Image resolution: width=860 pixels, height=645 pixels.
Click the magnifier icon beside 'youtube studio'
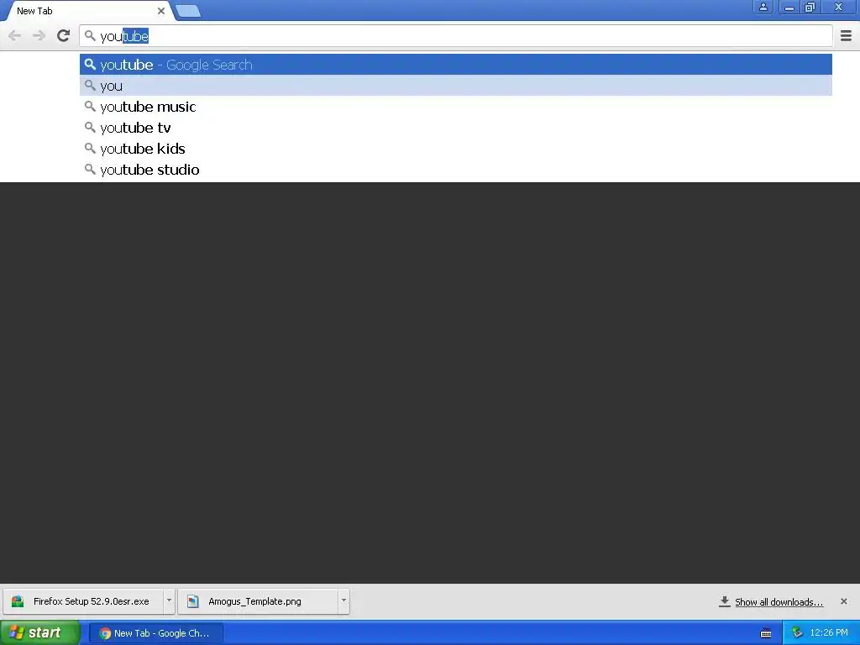90,170
